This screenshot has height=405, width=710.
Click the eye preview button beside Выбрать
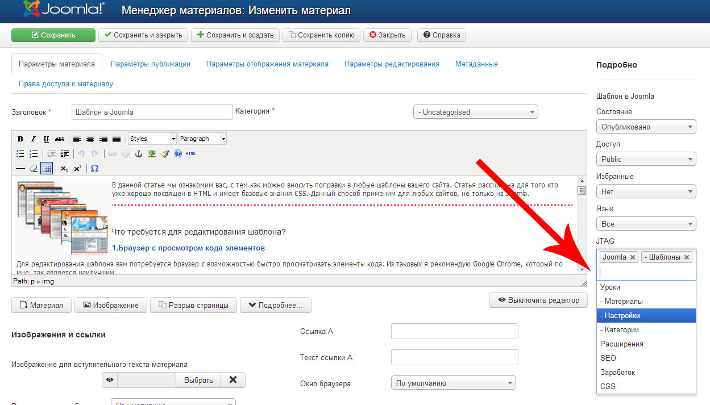110,380
